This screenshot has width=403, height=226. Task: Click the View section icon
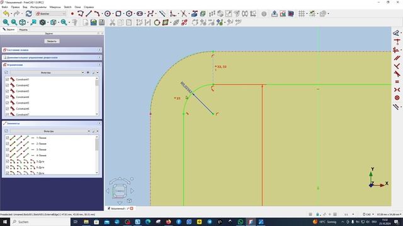point(291,14)
